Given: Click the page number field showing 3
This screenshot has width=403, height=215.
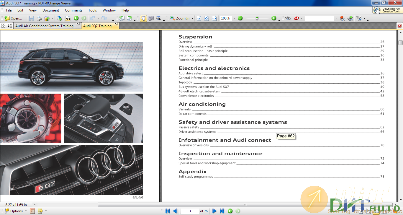Looking at the screenshot, I should (x=190, y=211).
